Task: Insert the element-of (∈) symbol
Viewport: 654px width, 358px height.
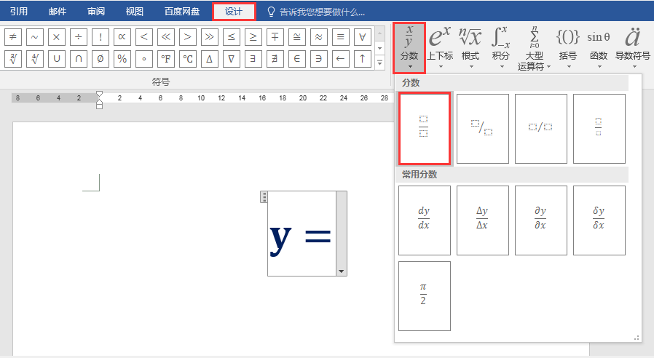Action: pyautogui.click(x=296, y=59)
